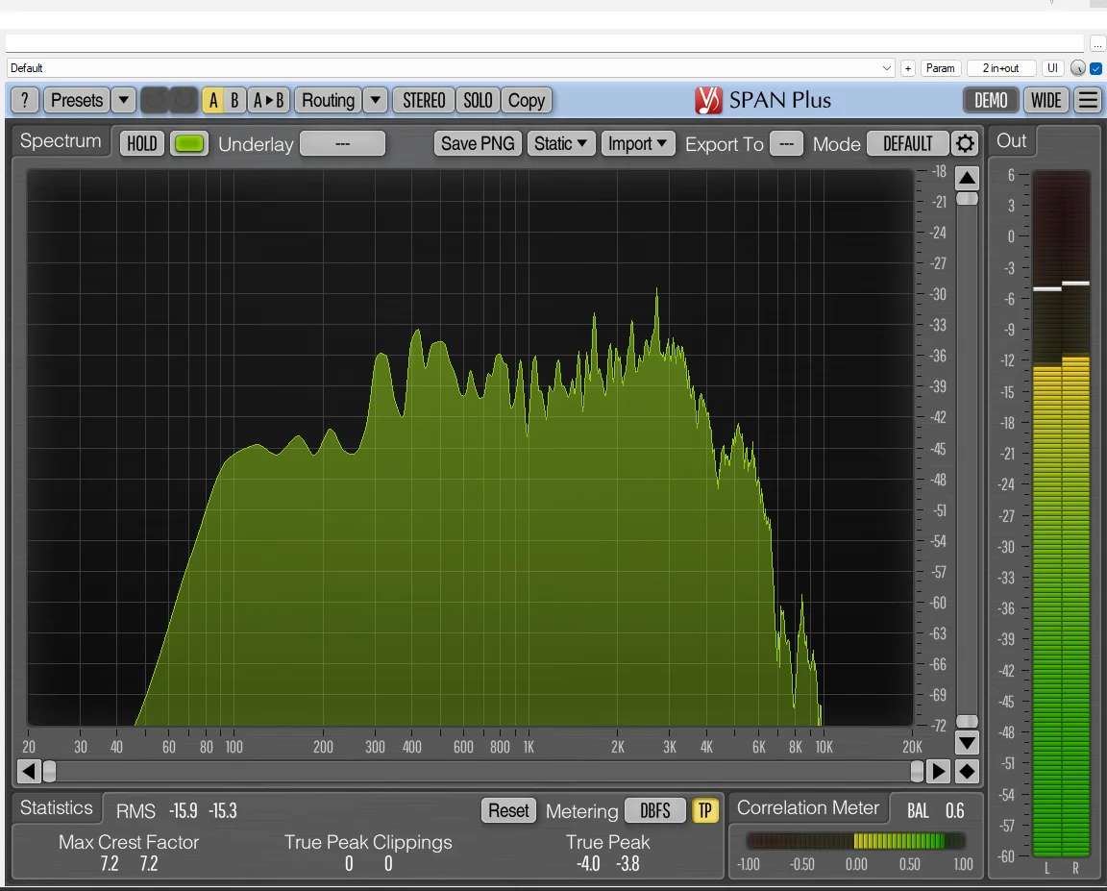Toggle the HOLD spectrum button
Viewport: 1107px width, 891px height.
point(141,144)
